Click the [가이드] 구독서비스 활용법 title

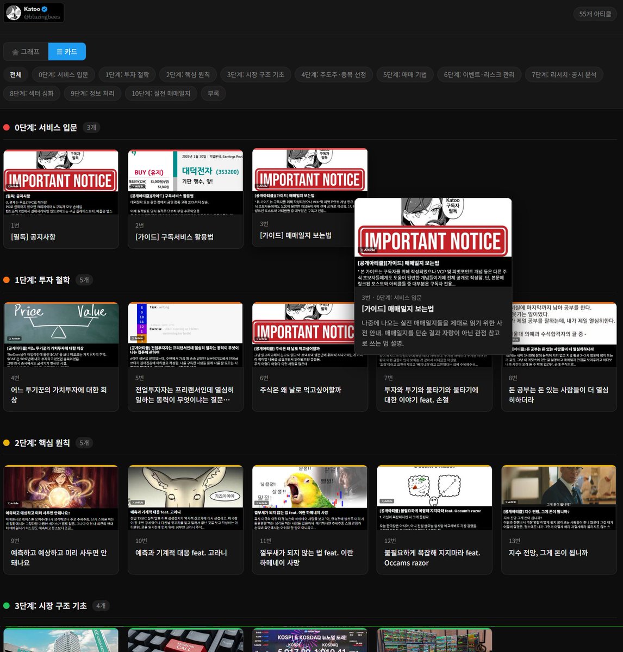174,237
